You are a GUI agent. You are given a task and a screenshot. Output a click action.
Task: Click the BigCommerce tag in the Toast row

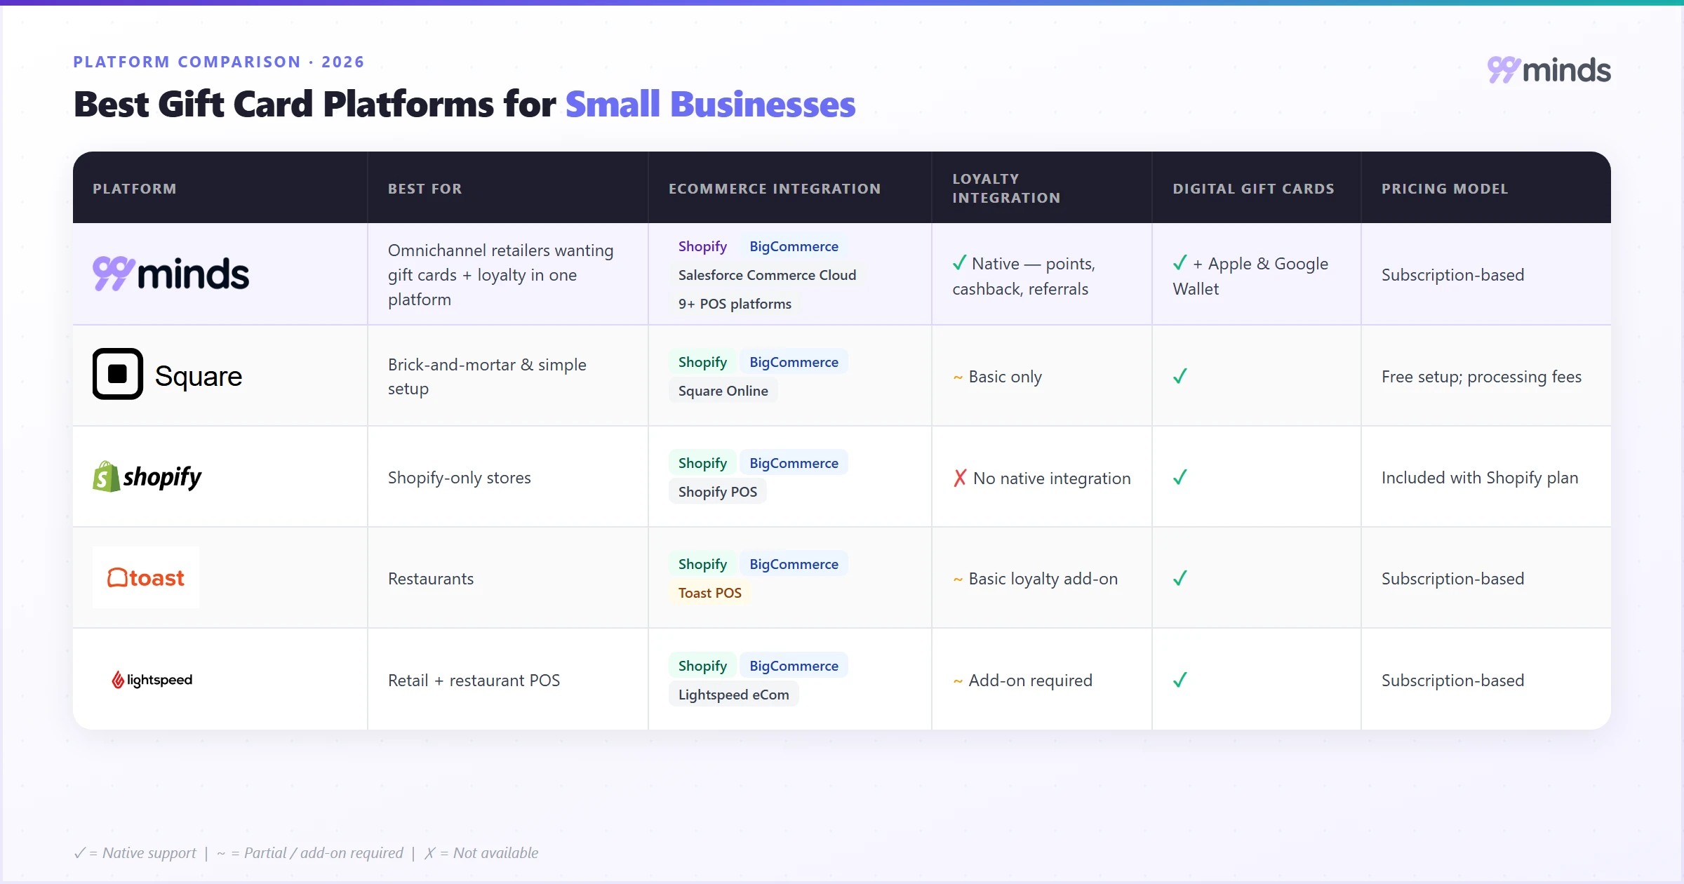click(x=794, y=564)
